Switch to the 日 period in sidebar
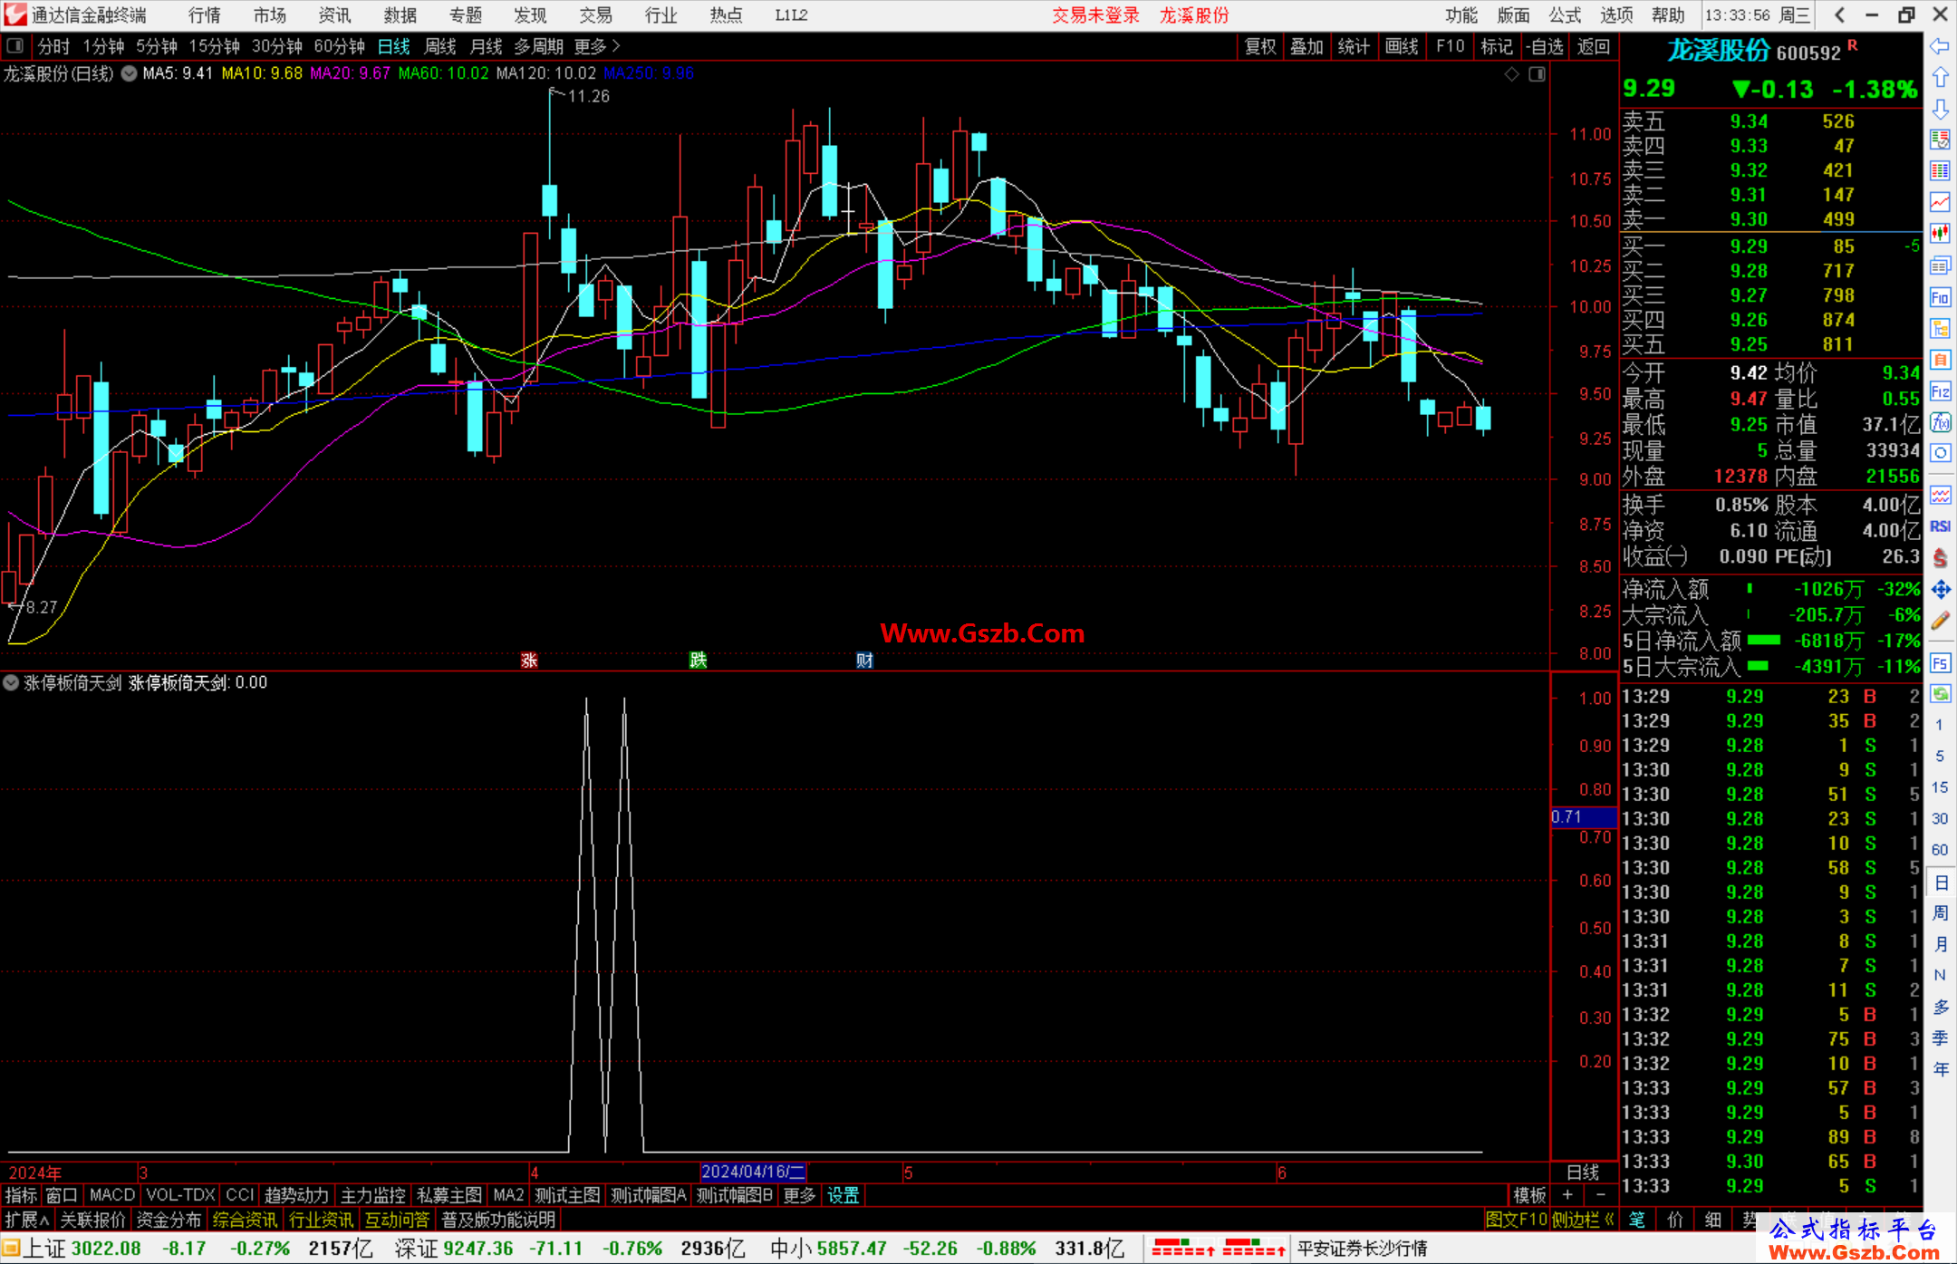 click(1940, 882)
